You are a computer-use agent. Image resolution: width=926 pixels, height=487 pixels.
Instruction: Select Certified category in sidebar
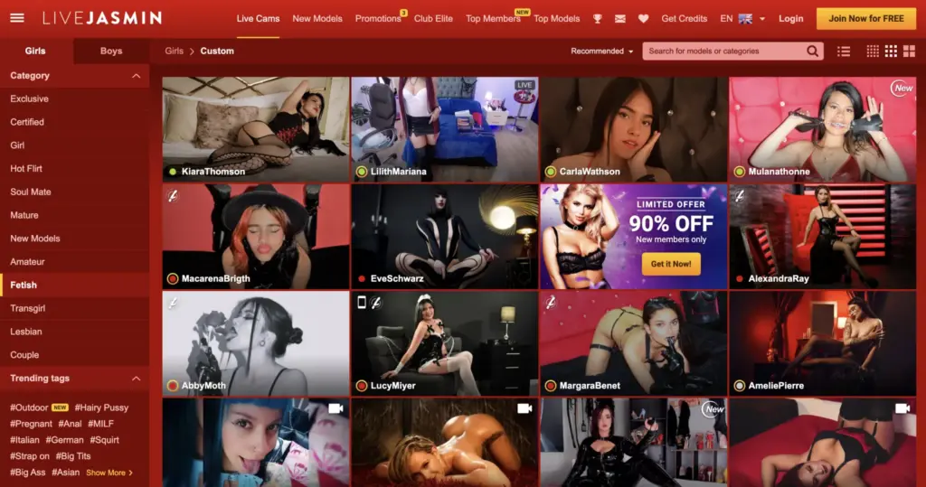74,122
